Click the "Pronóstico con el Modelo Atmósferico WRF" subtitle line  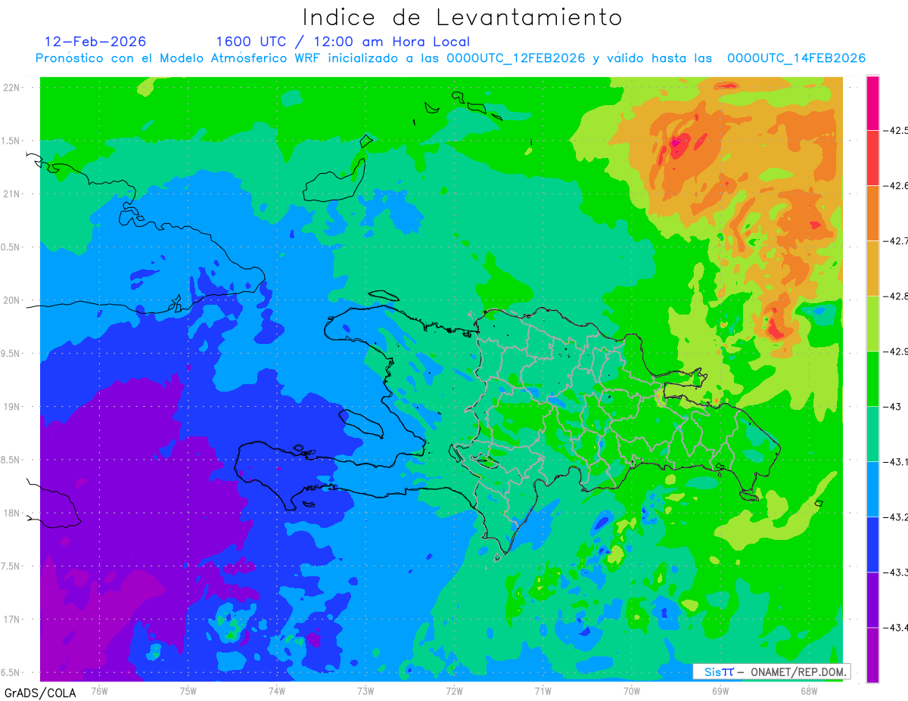(x=450, y=58)
